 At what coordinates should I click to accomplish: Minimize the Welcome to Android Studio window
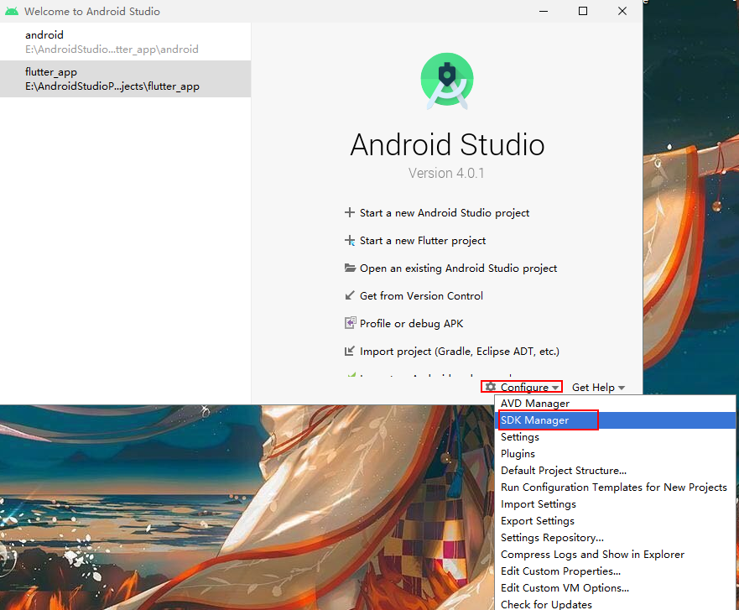tap(544, 11)
